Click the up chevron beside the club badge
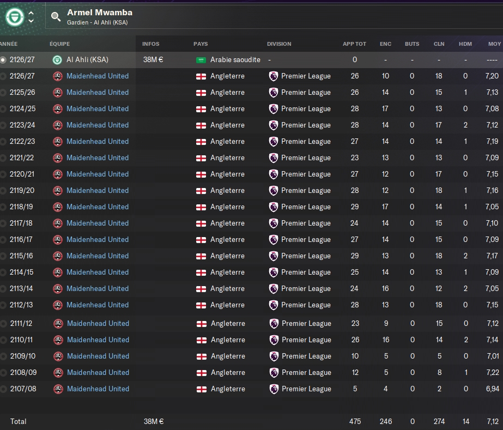The height and width of the screenshot is (430, 503). [x=31, y=13]
